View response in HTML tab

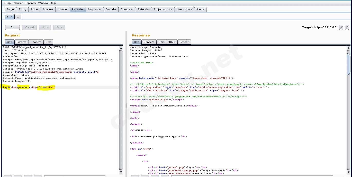pos(172,42)
